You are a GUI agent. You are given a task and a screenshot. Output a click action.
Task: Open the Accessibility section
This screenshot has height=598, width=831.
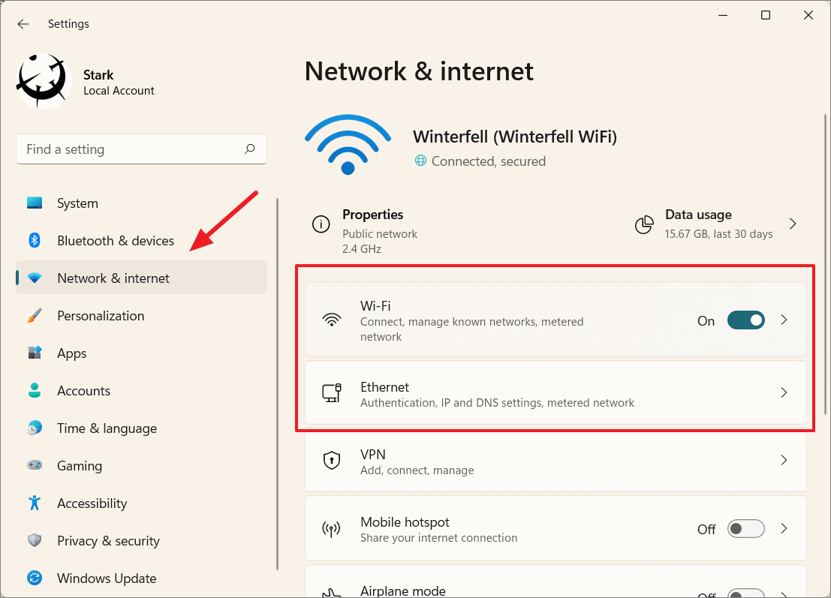pyautogui.click(x=92, y=503)
